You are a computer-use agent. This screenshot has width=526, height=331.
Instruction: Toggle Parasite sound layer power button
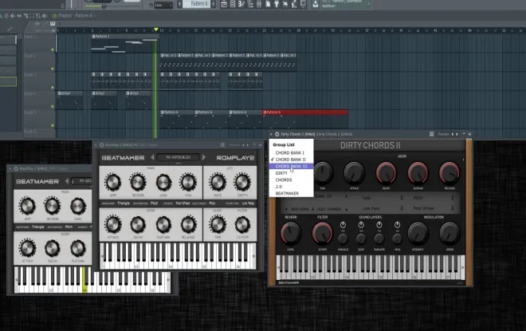pos(379,225)
